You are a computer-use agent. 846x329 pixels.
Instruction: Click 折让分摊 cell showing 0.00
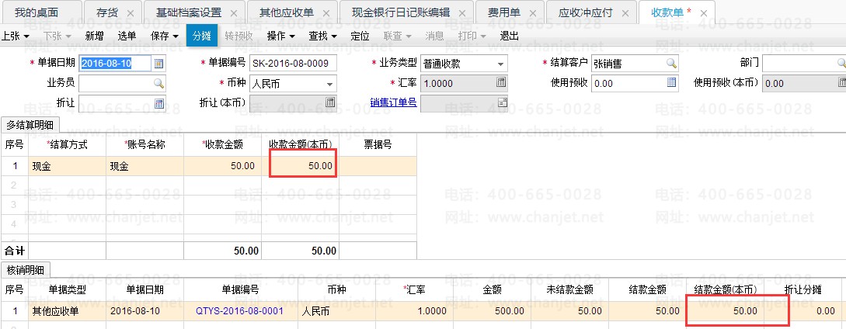[x=802, y=311]
